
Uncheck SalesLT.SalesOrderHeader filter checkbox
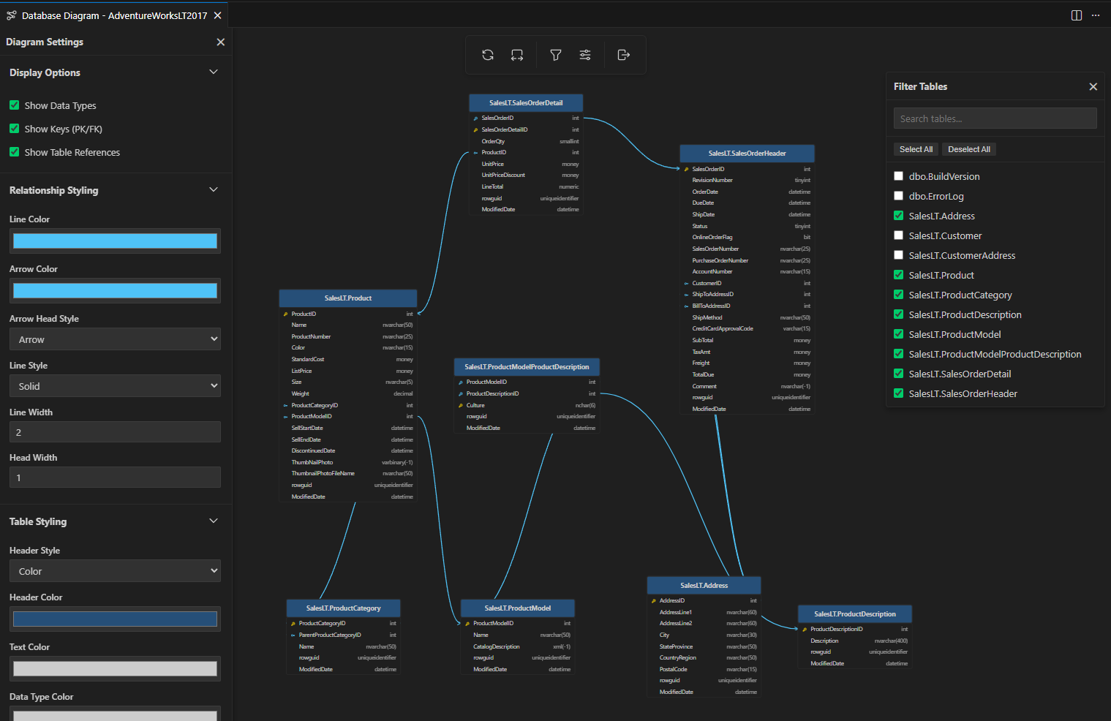tap(899, 393)
